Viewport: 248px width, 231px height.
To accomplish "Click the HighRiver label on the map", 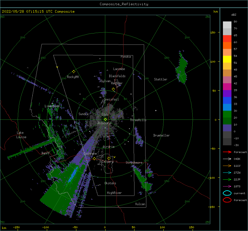I will [114, 193].
